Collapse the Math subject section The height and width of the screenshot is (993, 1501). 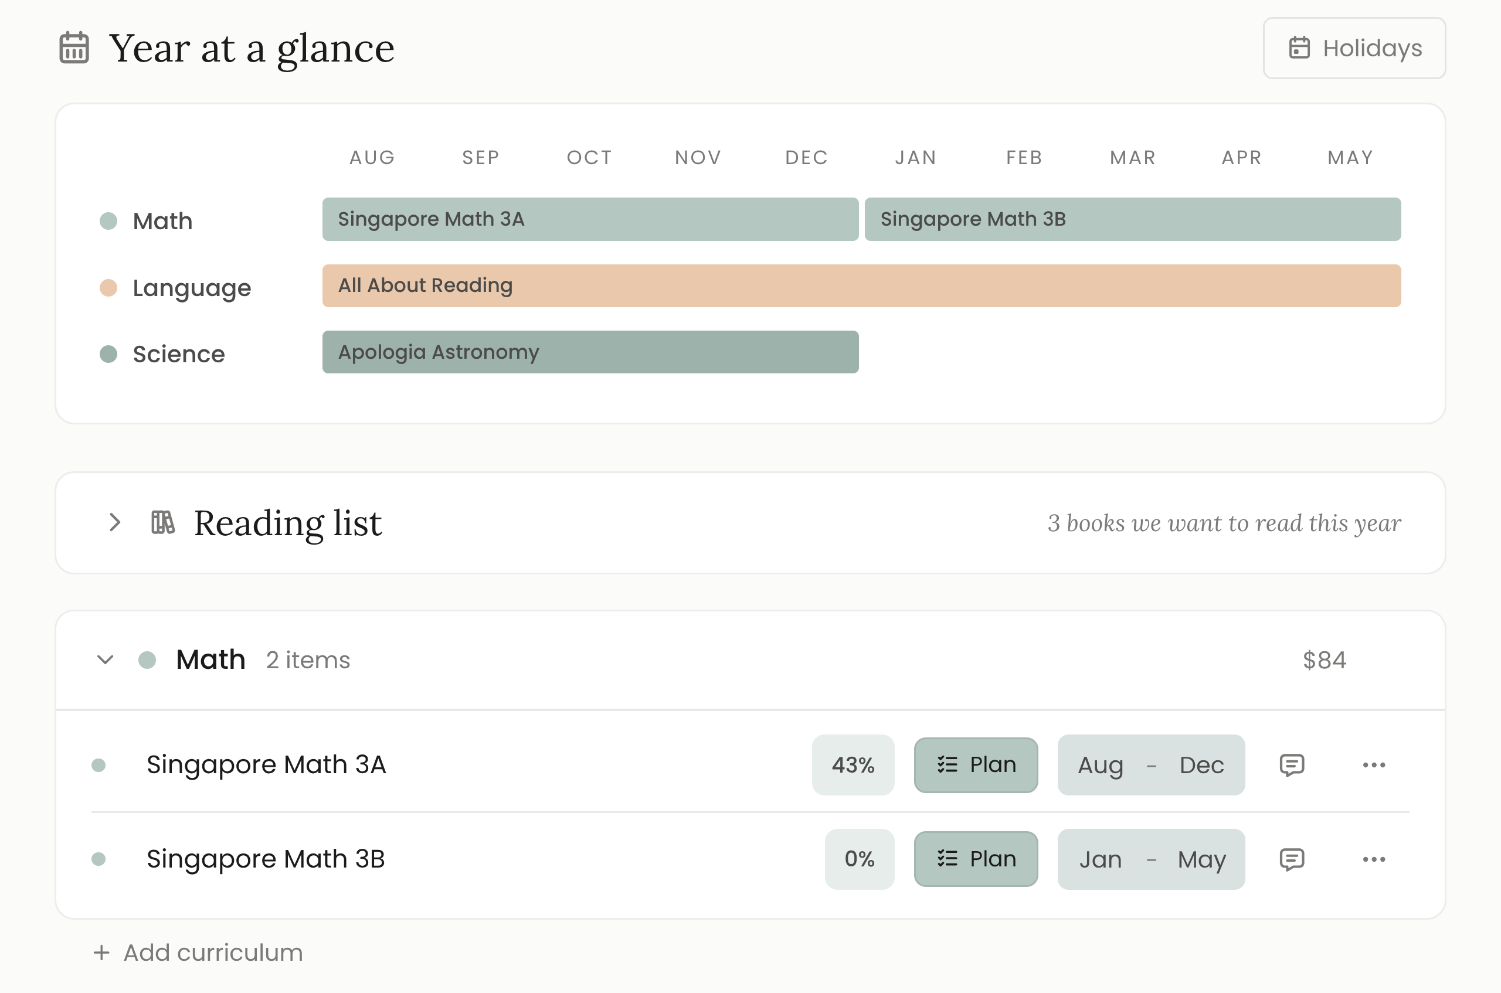click(105, 660)
